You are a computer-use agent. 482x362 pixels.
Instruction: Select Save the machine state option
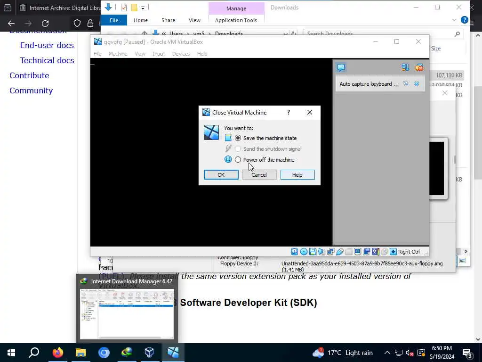tap(238, 138)
